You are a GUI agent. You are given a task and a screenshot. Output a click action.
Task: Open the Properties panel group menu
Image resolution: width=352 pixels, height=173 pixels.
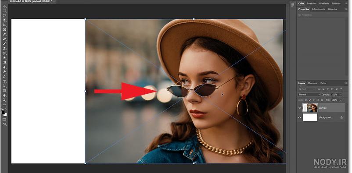click(x=346, y=9)
